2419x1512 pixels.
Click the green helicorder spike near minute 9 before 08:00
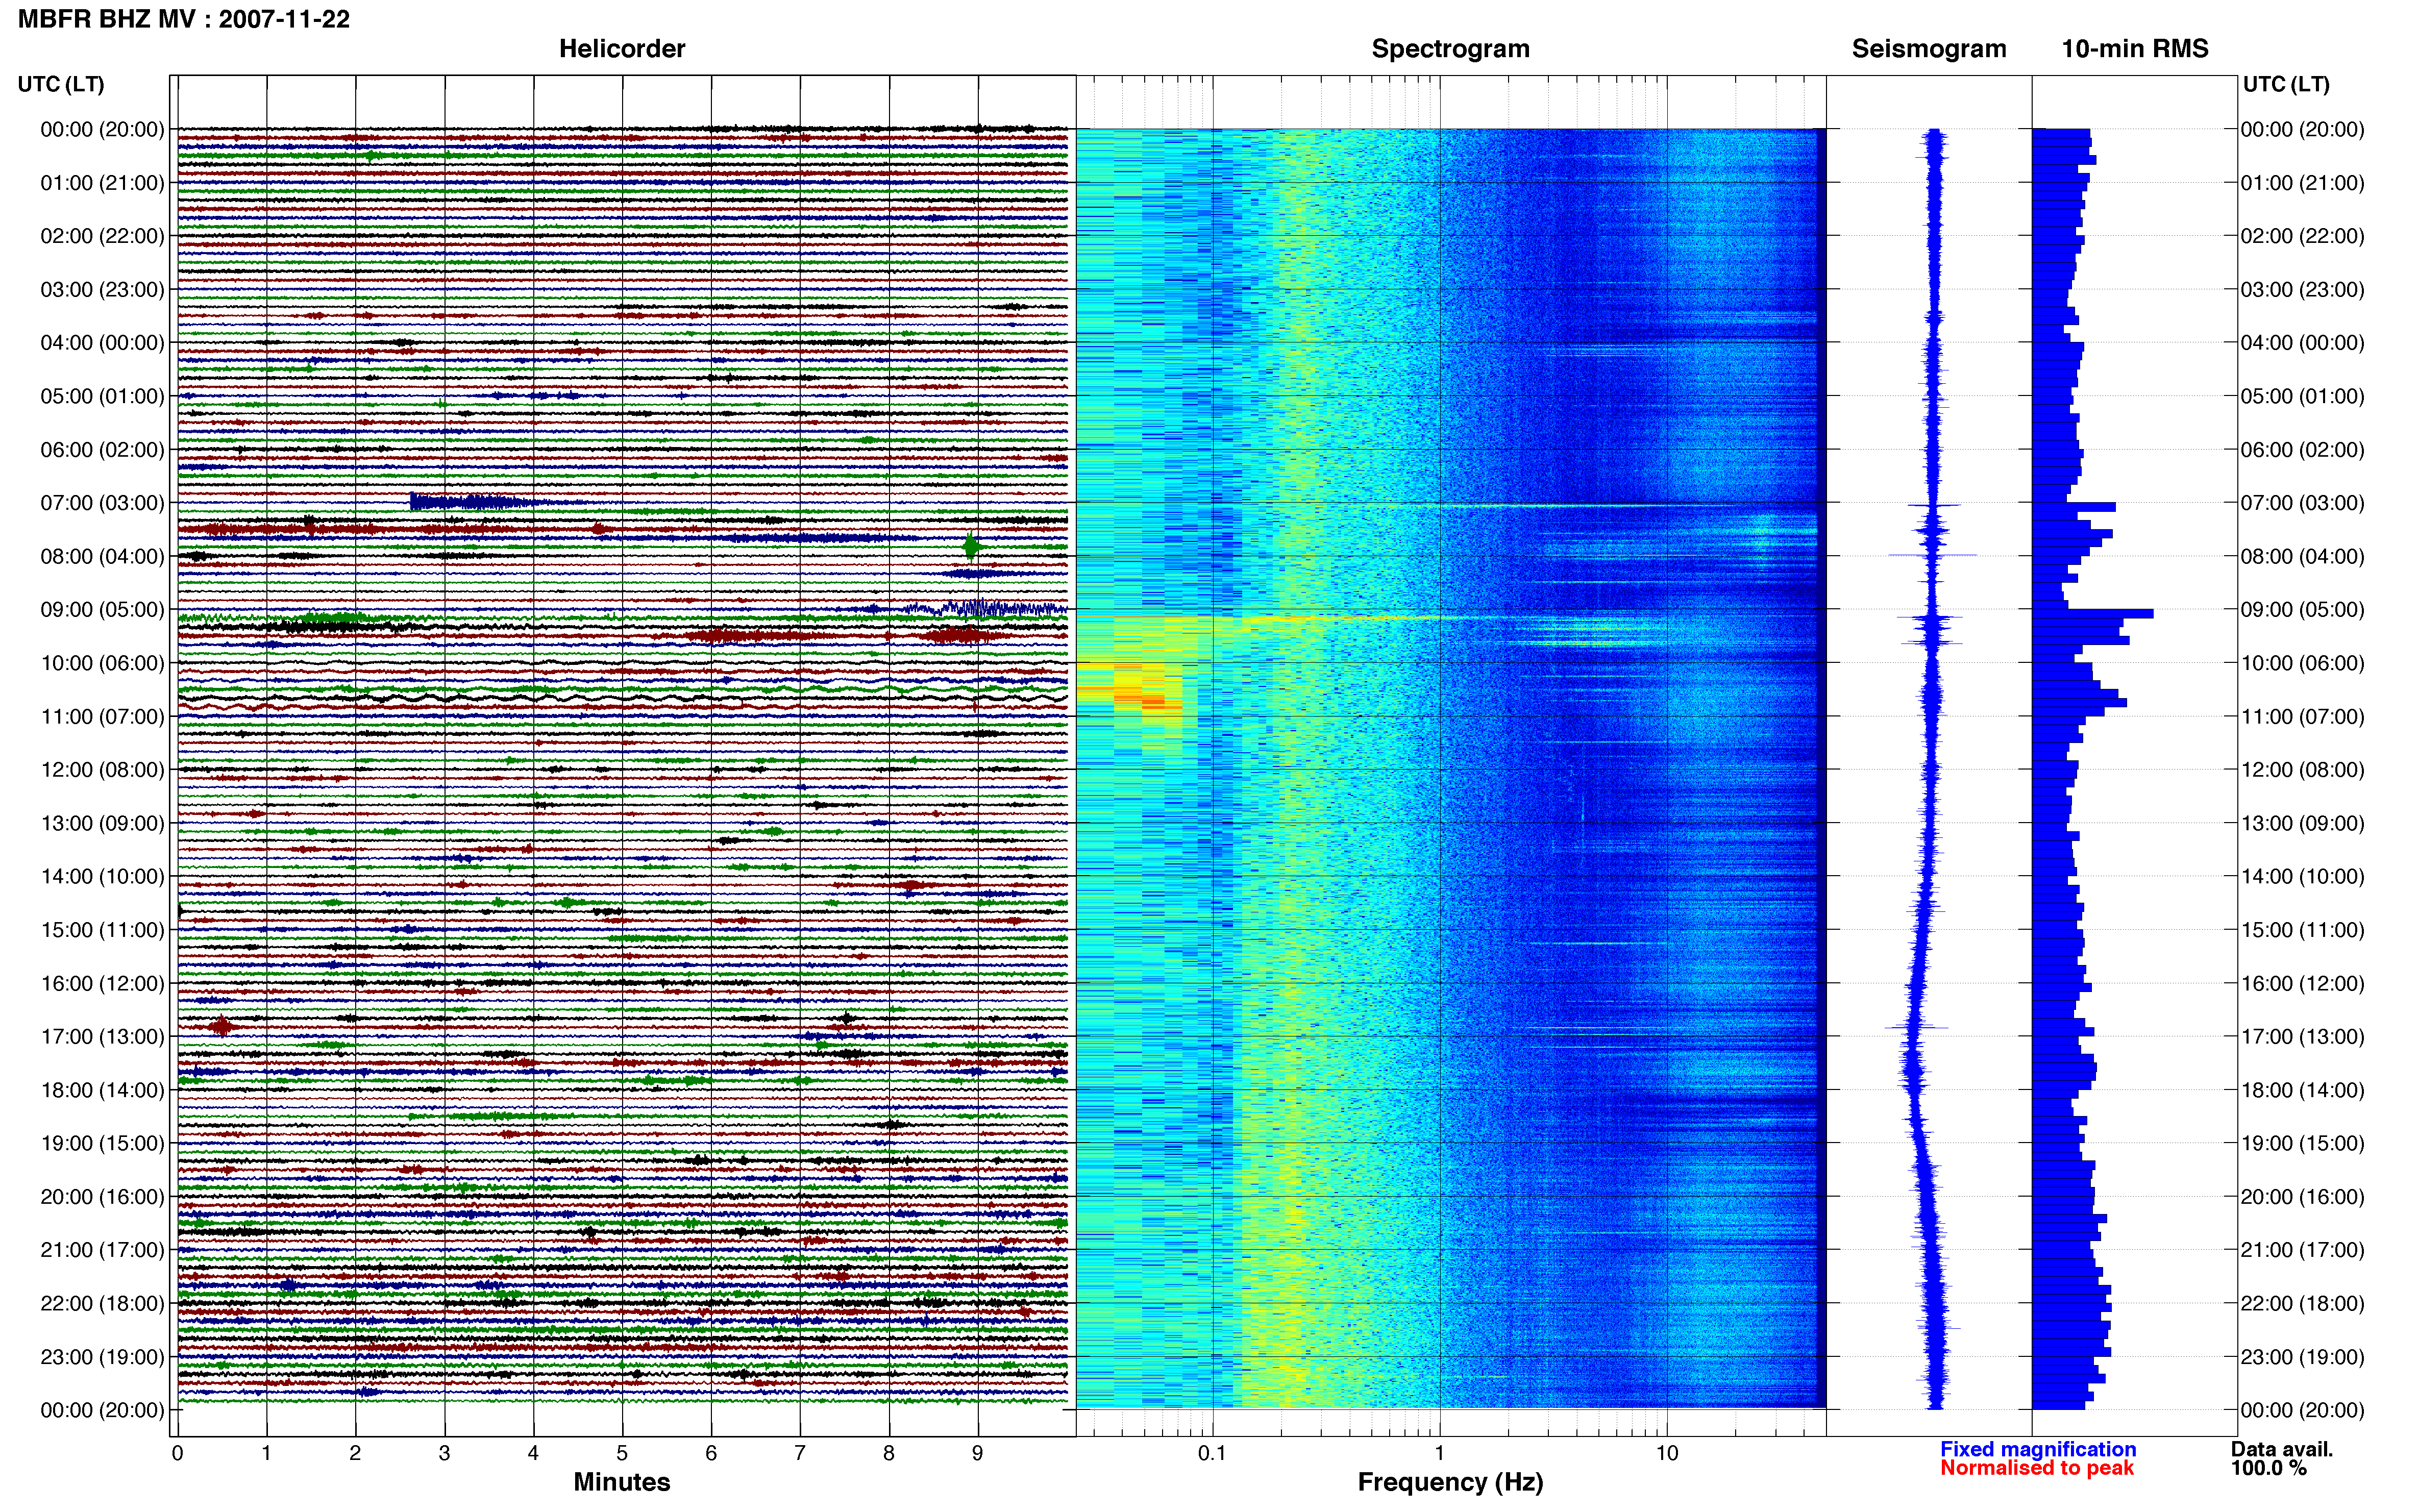970,547
